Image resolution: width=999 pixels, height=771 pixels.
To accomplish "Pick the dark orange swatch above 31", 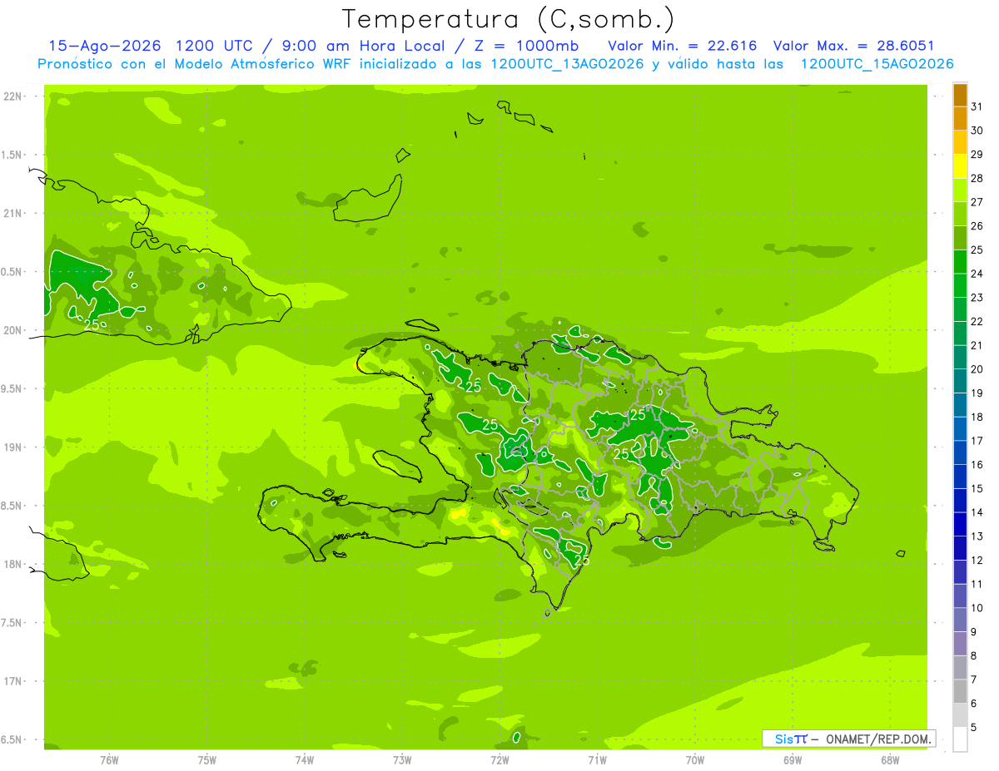I will point(960,95).
